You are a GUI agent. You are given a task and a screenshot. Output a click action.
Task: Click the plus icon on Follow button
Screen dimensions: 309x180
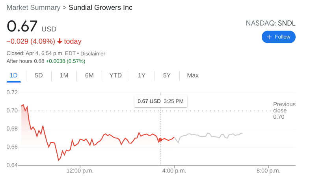(x=269, y=37)
